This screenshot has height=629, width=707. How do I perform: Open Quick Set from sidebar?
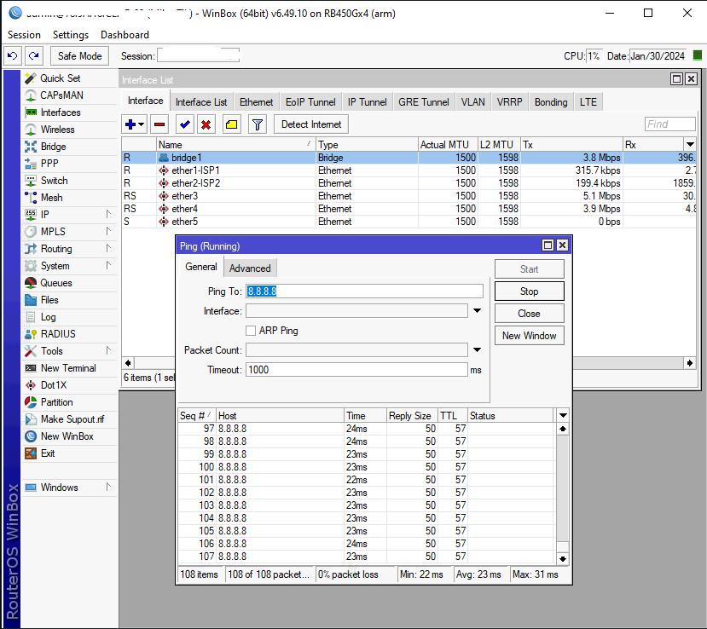[x=60, y=78]
